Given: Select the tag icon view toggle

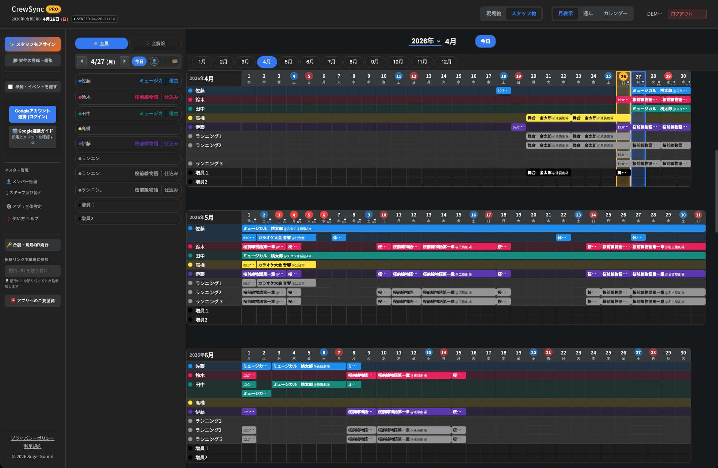Looking at the screenshot, I should pyautogui.click(x=175, y=61).
